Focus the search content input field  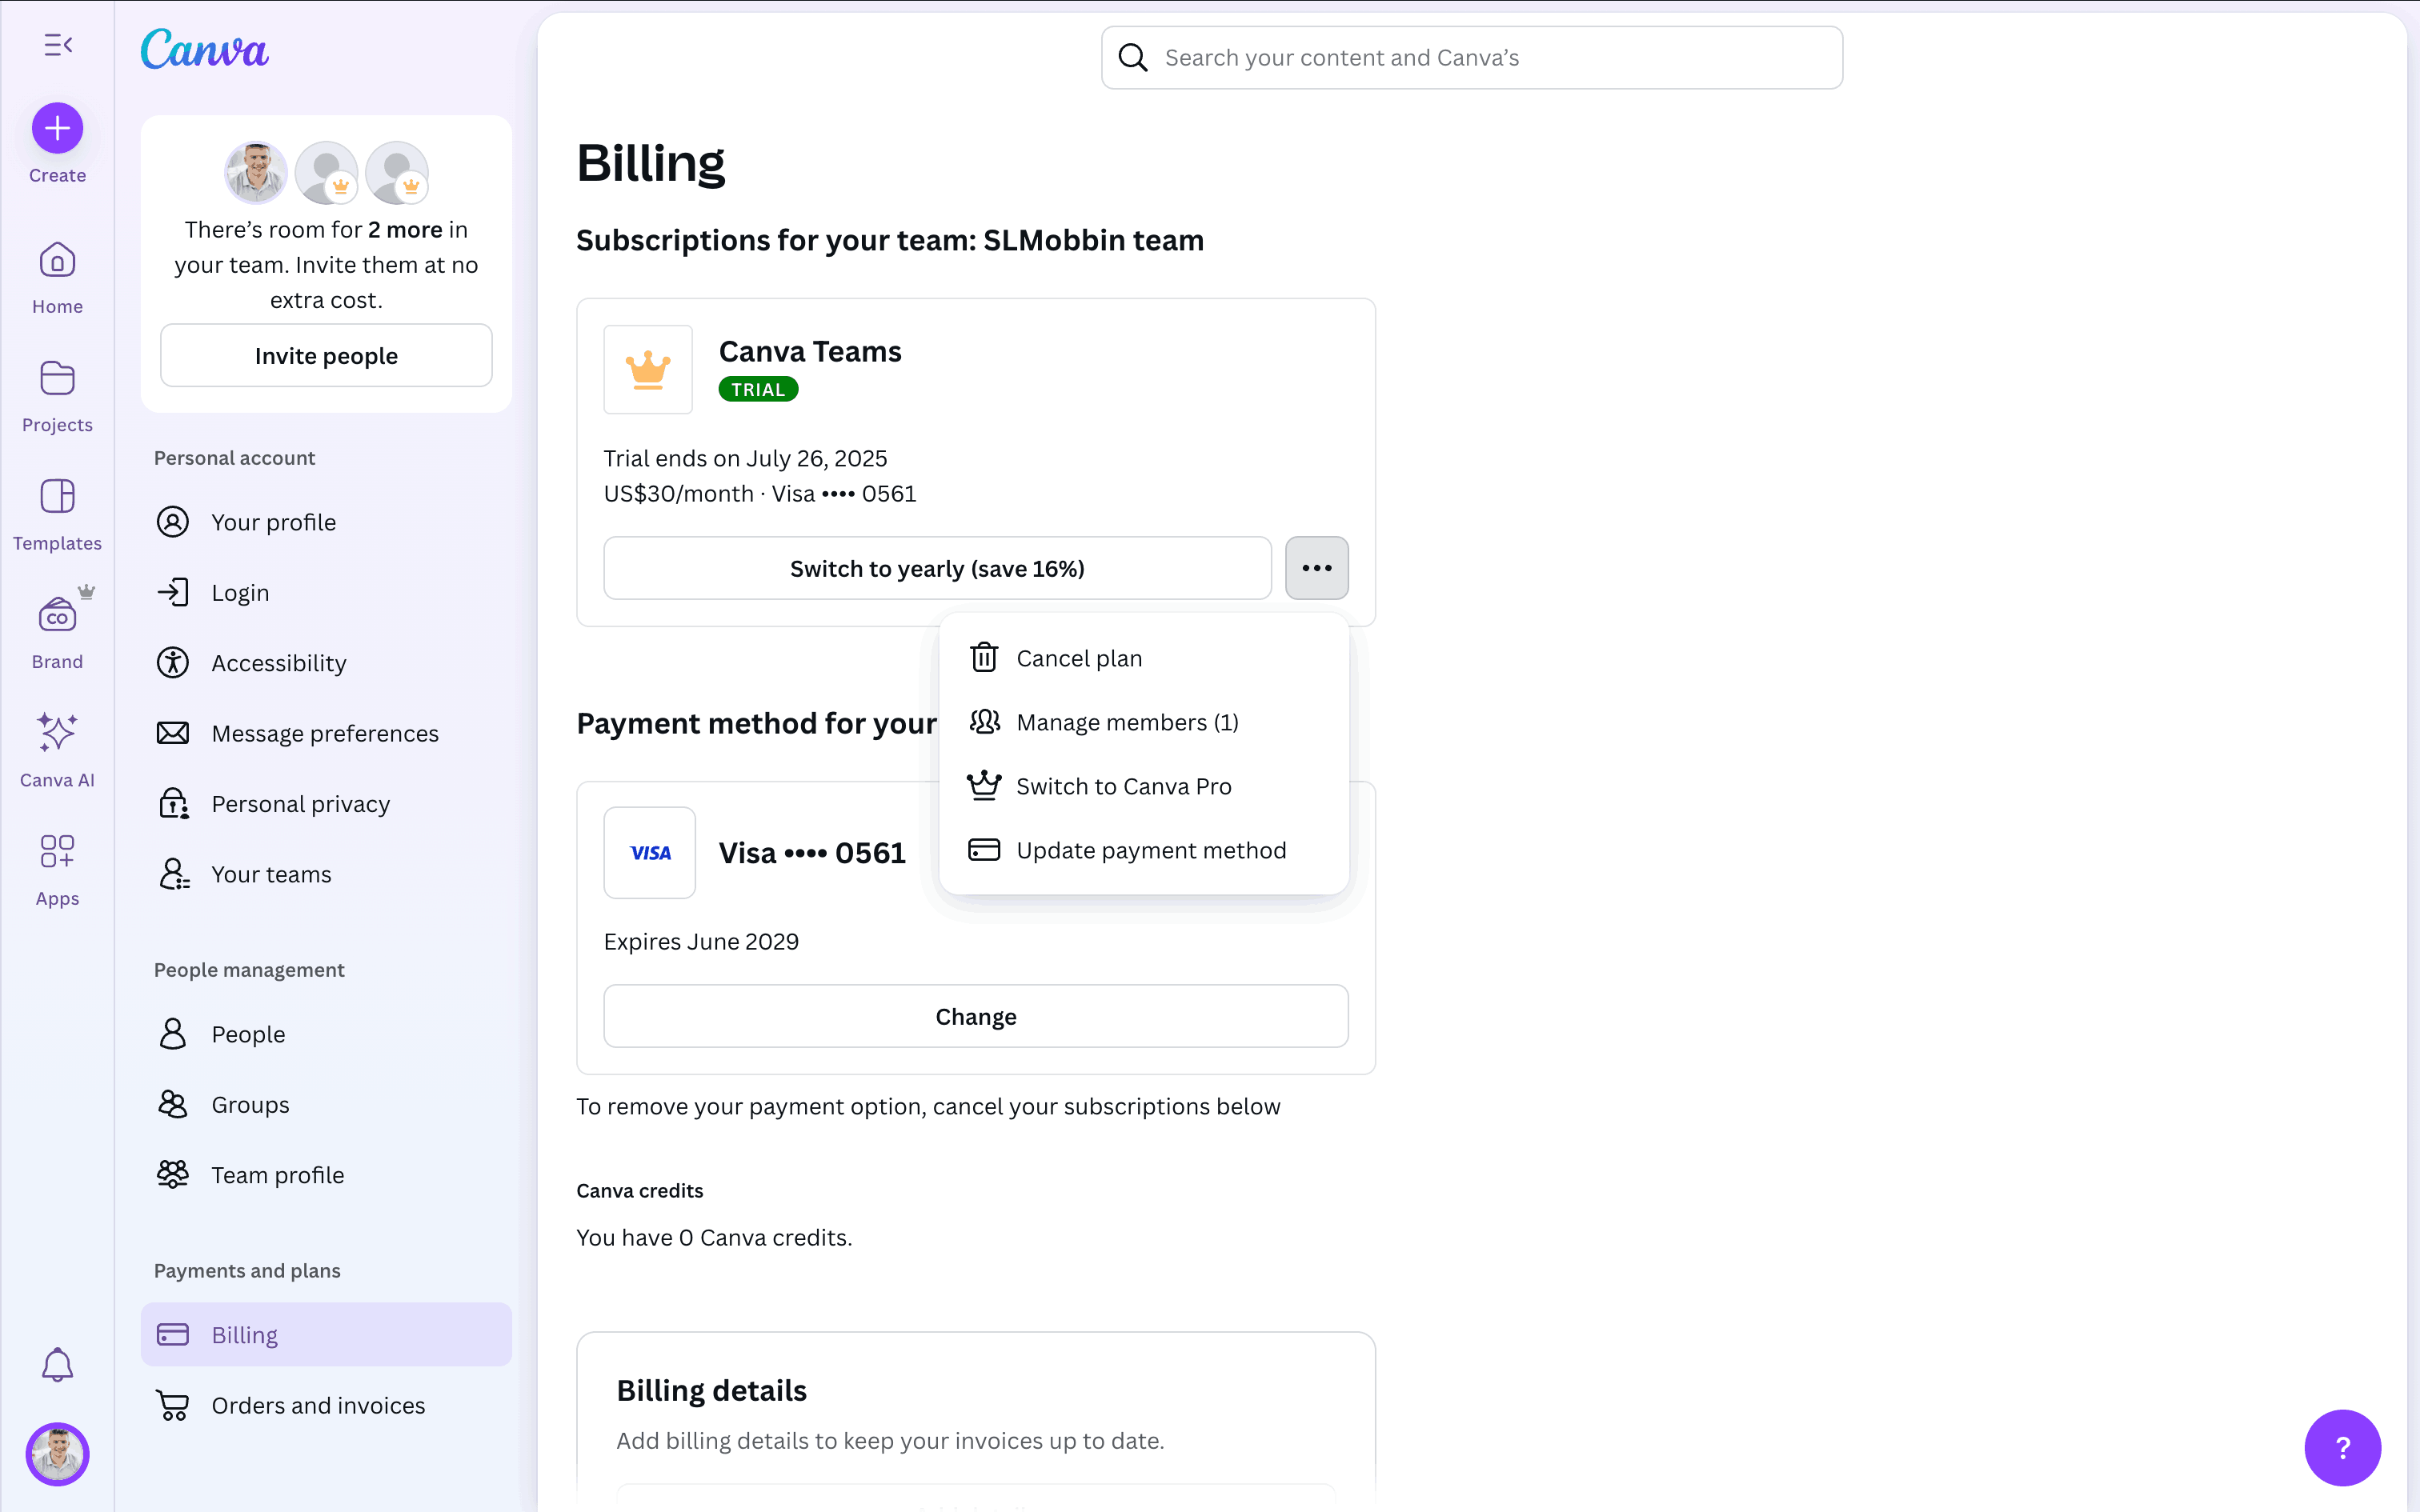(x=1490, y=58)
